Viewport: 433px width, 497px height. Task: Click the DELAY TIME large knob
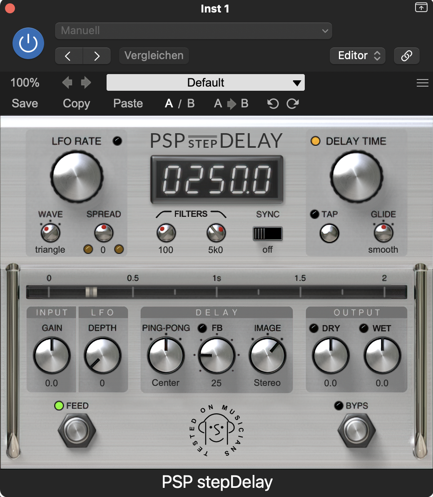tap(357, 177)
